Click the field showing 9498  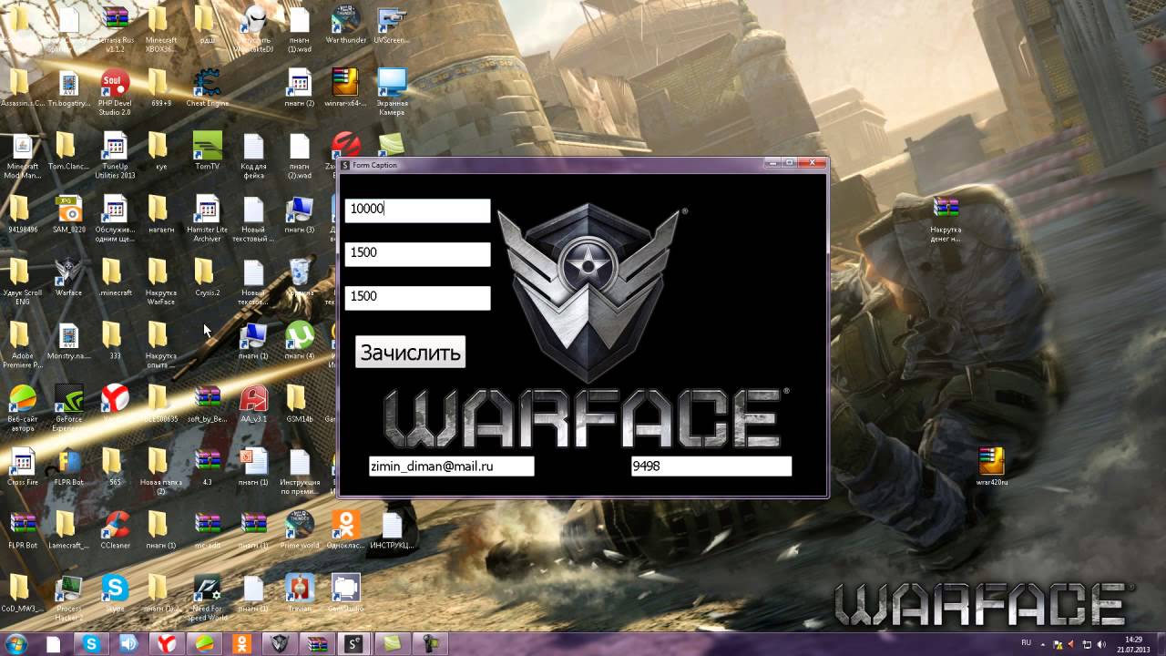point(711,466)
